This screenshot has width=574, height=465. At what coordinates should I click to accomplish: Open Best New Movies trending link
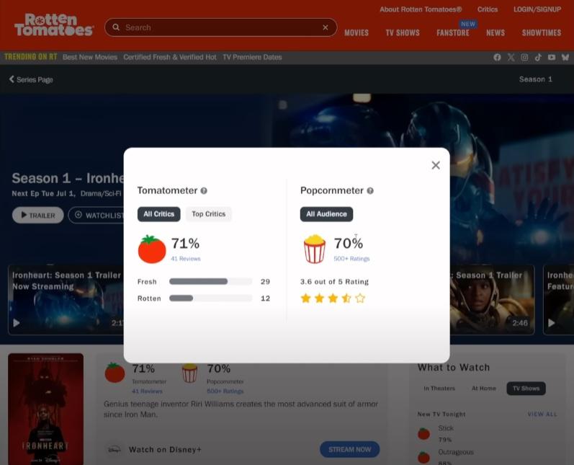tap(90, 57)
